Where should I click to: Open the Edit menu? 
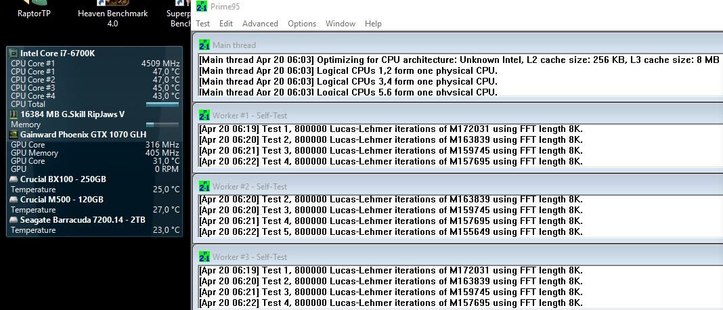point(226,24)
